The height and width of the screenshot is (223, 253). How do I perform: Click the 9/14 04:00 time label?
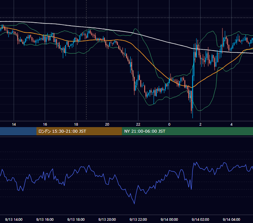[x=231, y=219]
